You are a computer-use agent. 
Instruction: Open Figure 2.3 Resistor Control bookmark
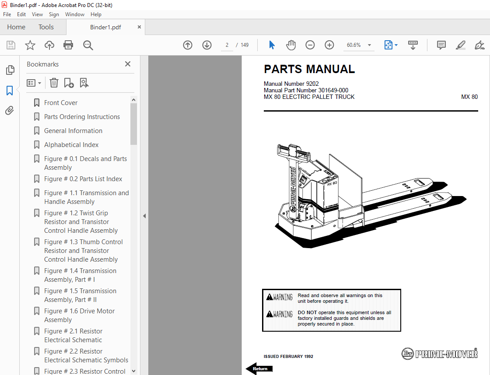[x=85, y=371]
